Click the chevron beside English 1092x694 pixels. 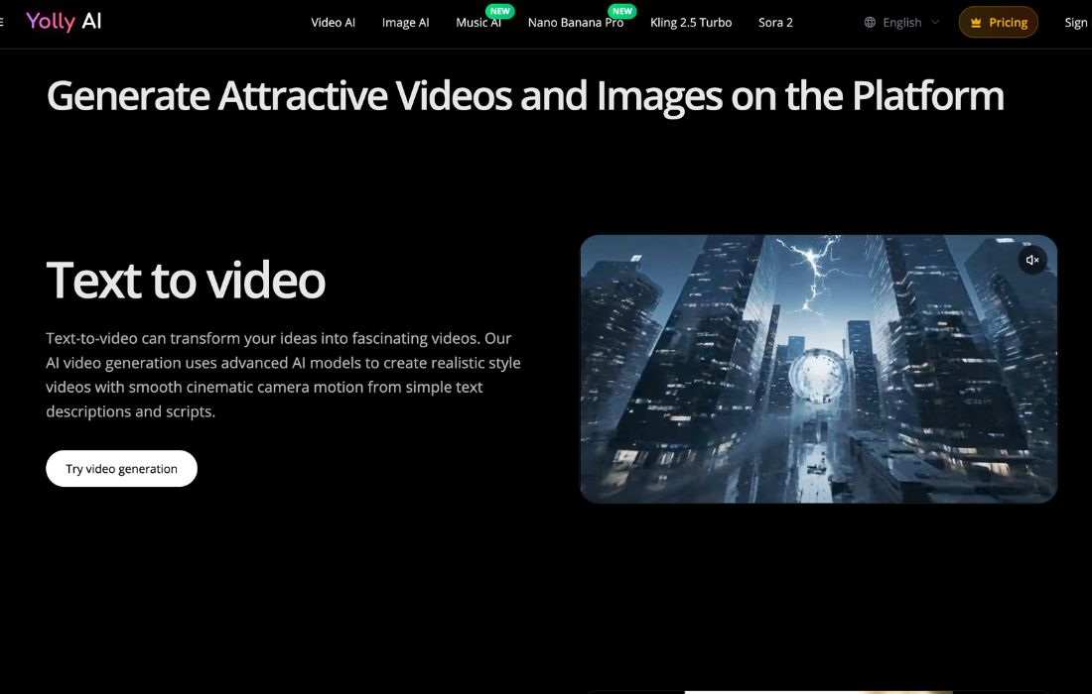click(x=935, y=23)
